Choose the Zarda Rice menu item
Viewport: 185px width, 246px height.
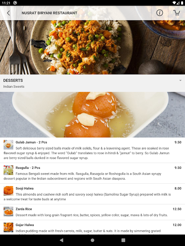tap(92, 212)
